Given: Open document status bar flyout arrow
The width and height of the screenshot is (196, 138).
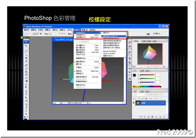Looking at the screenshot, I should [x=88, y=103].
